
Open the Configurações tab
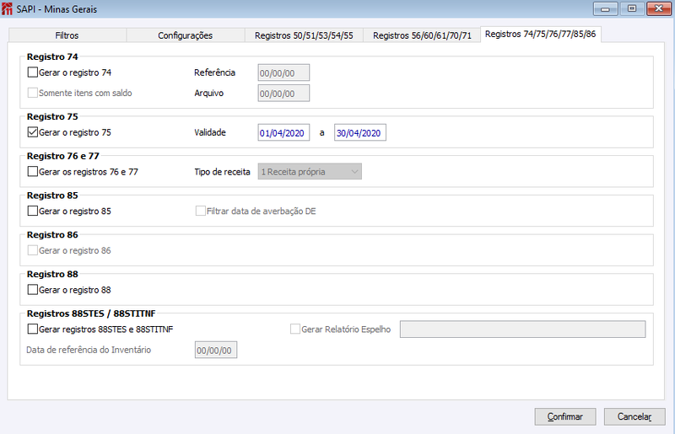pos(185,35)
